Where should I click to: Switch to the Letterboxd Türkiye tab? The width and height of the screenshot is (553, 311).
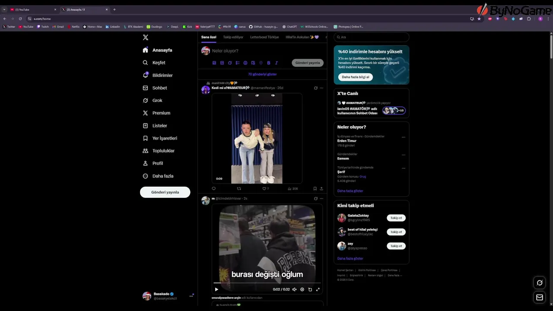264,37
